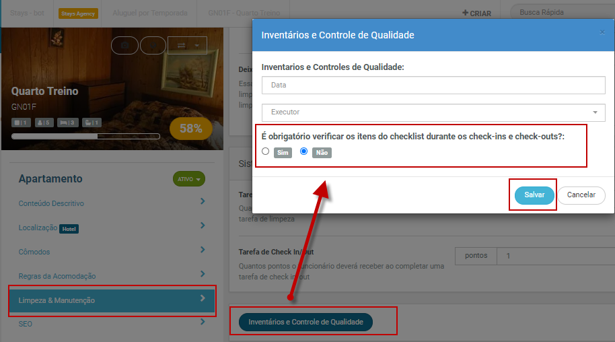Screen dimensions: 615x342
Task: Select the Não radio option
Action: [x=303, y=151]
